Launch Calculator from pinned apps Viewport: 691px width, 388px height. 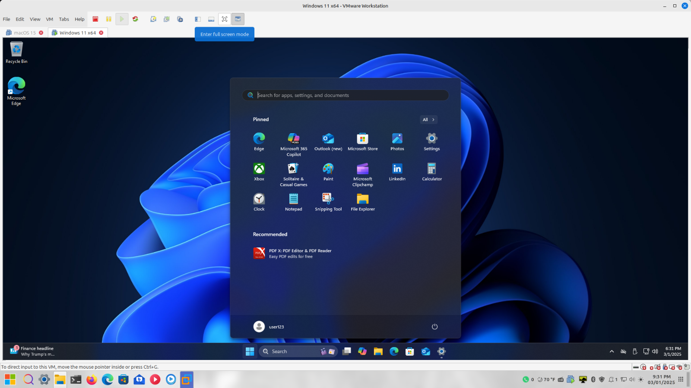tap(432, 172)
